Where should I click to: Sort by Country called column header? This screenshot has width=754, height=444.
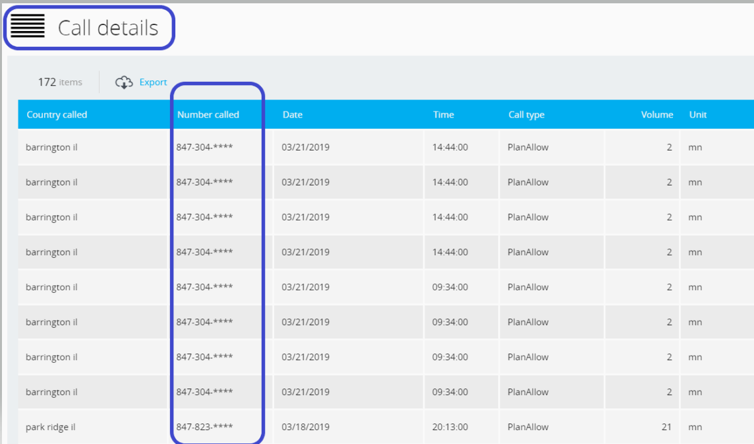57,115
